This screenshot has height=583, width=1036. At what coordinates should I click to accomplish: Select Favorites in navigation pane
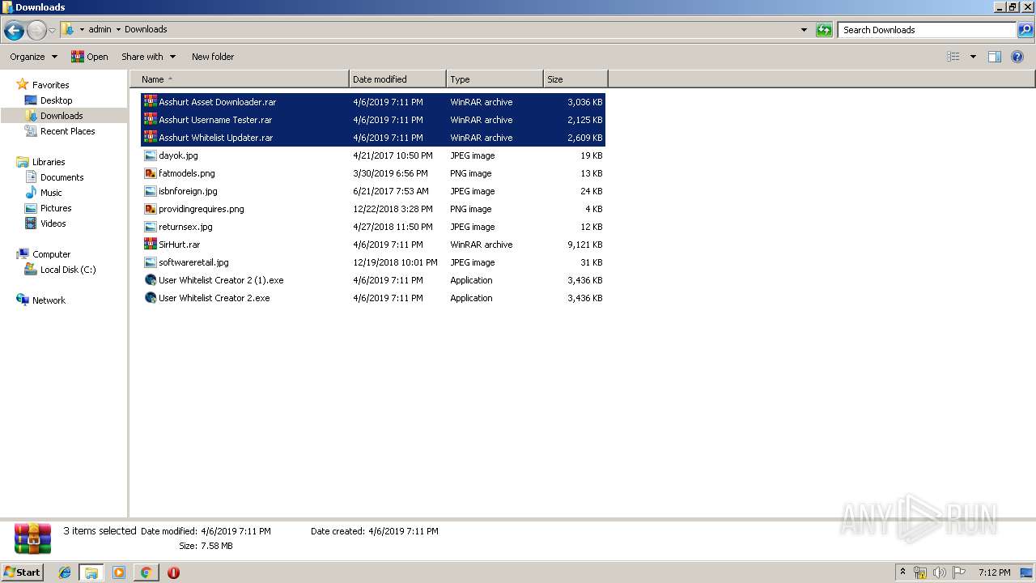50,85
